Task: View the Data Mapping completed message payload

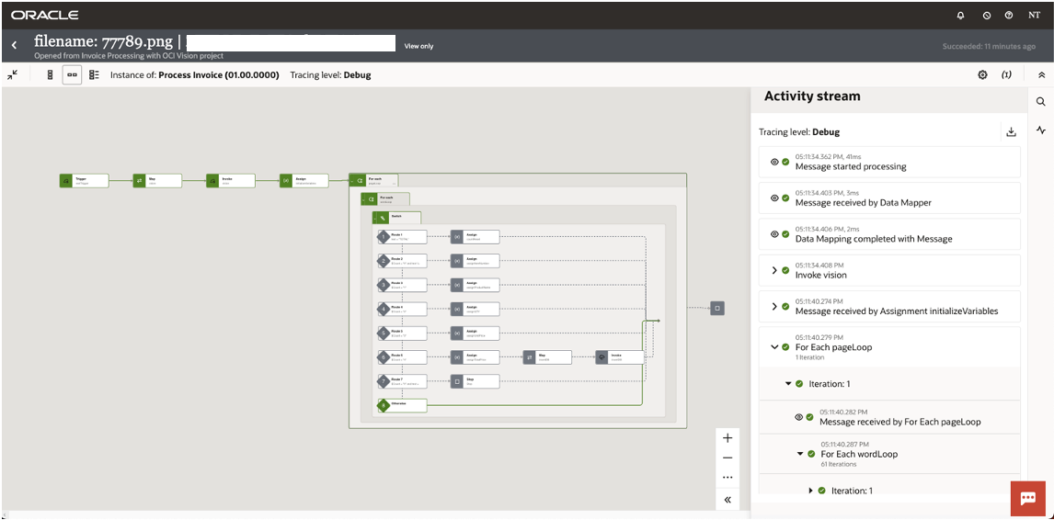Action: (774, 234)
